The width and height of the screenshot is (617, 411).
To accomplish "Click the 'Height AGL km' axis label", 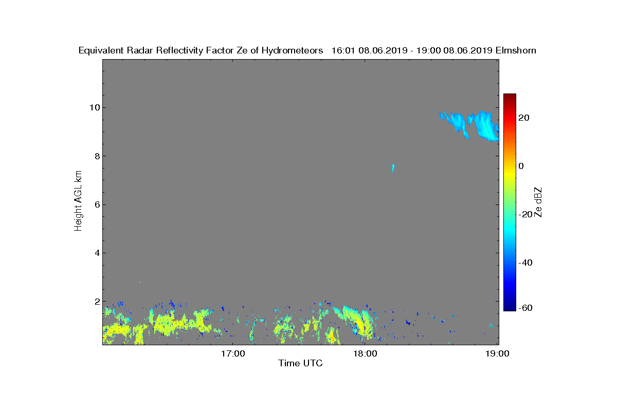I will pos(78,201).
